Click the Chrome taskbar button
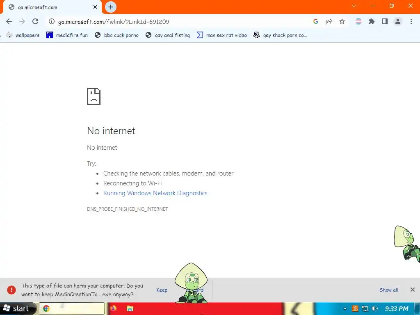The image size is (420, 315). [x=72, y=308]
